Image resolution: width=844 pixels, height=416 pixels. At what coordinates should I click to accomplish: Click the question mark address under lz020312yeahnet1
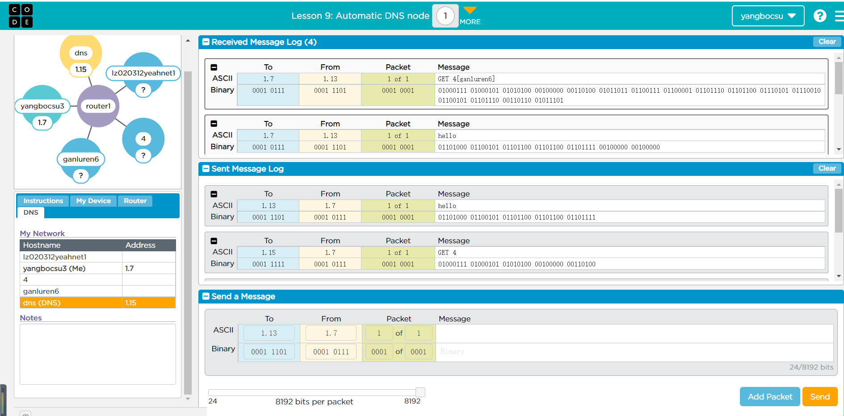pyautogui.click(x=143, y=90)
